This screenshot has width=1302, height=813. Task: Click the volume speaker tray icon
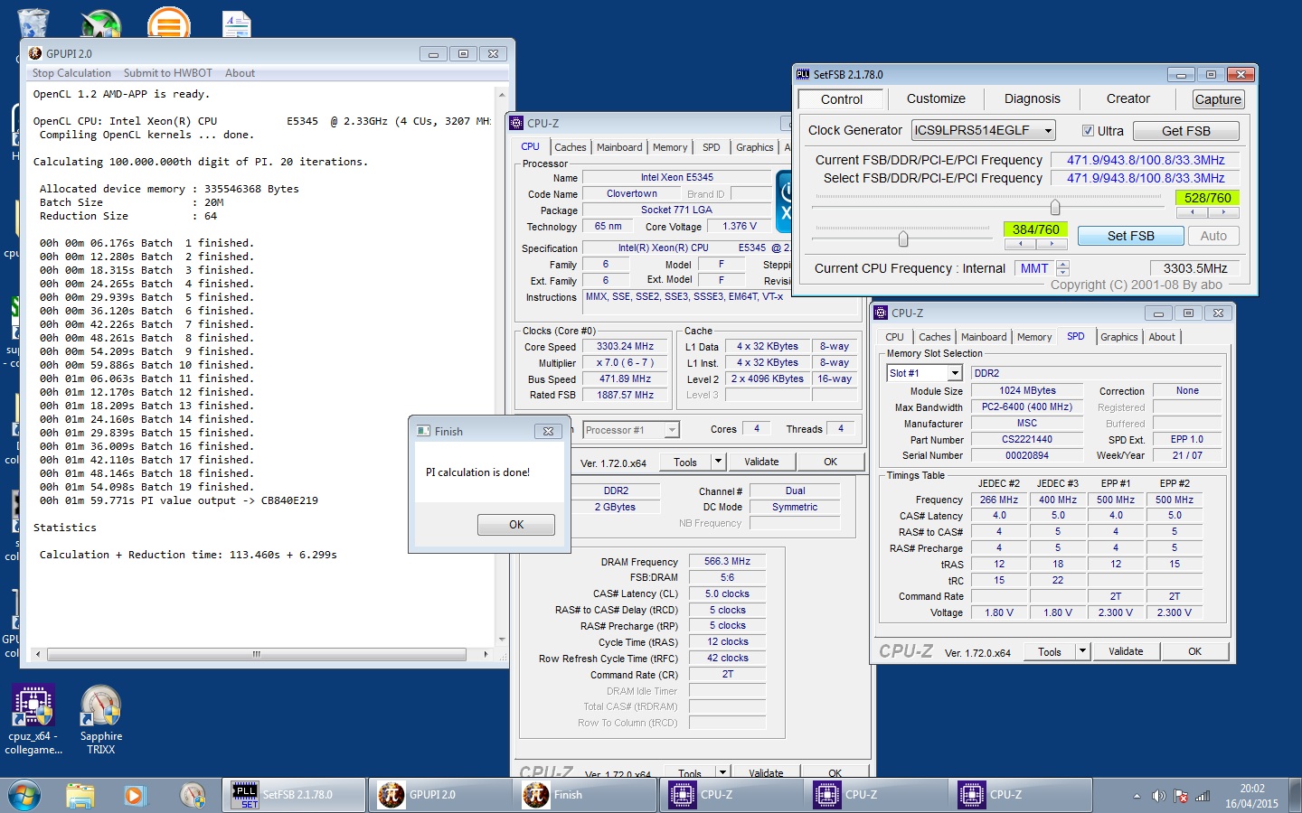[x=1158, y=796]
